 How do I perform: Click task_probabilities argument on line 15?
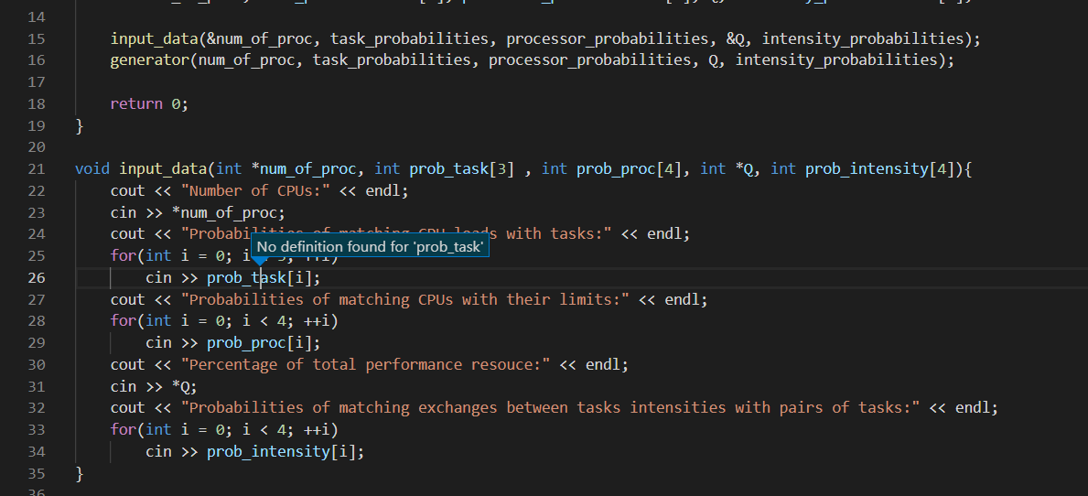409,38
